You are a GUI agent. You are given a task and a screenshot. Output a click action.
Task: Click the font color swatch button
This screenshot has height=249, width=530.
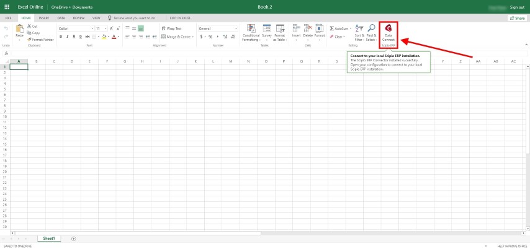[114, 37]
